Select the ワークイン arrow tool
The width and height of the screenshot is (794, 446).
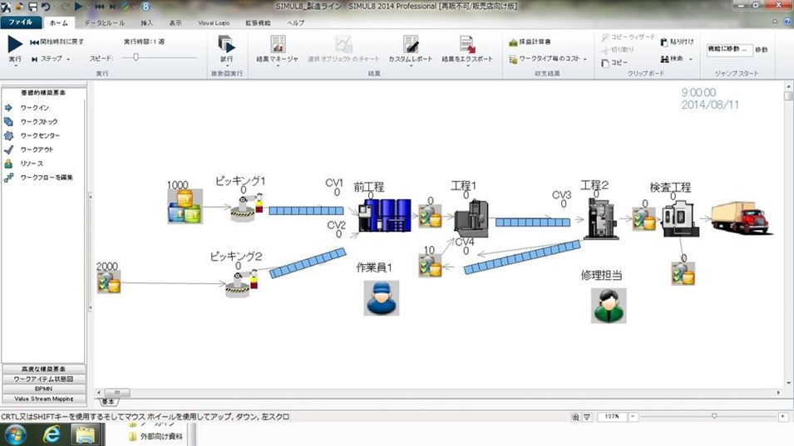pos(9,107)
